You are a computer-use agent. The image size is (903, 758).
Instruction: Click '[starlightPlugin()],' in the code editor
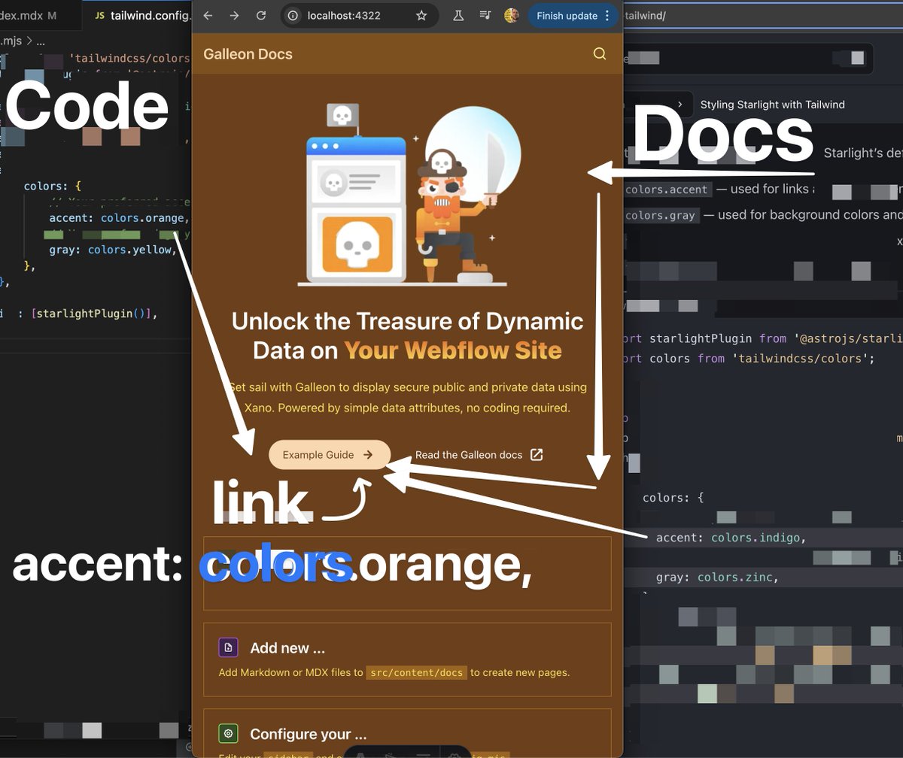click(95, 314)
